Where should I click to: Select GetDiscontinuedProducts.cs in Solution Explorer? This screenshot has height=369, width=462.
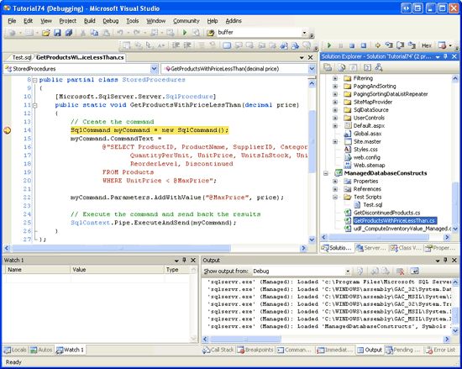pos(386,213)
